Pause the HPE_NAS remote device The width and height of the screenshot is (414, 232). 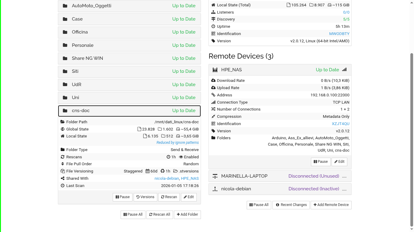point(321,162)
